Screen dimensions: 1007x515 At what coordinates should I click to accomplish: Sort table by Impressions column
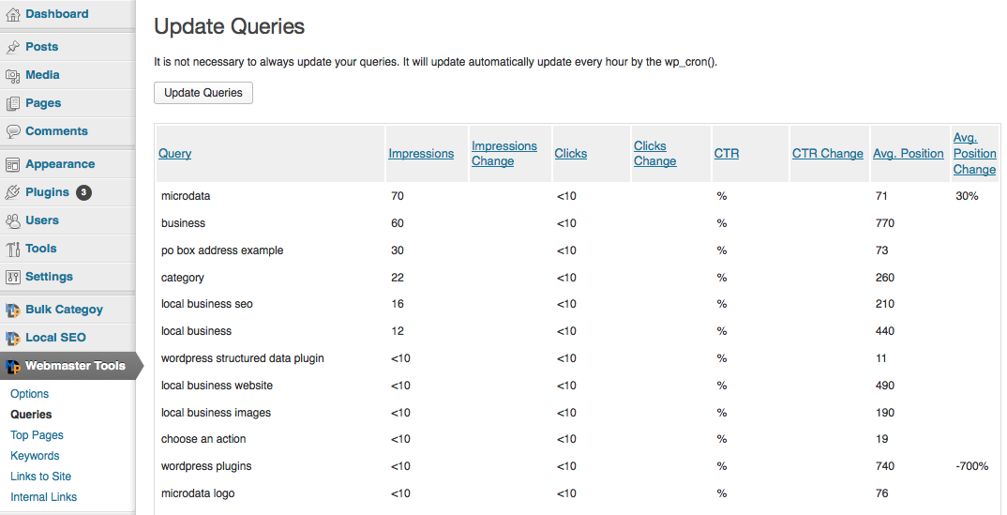pos(421,154)
